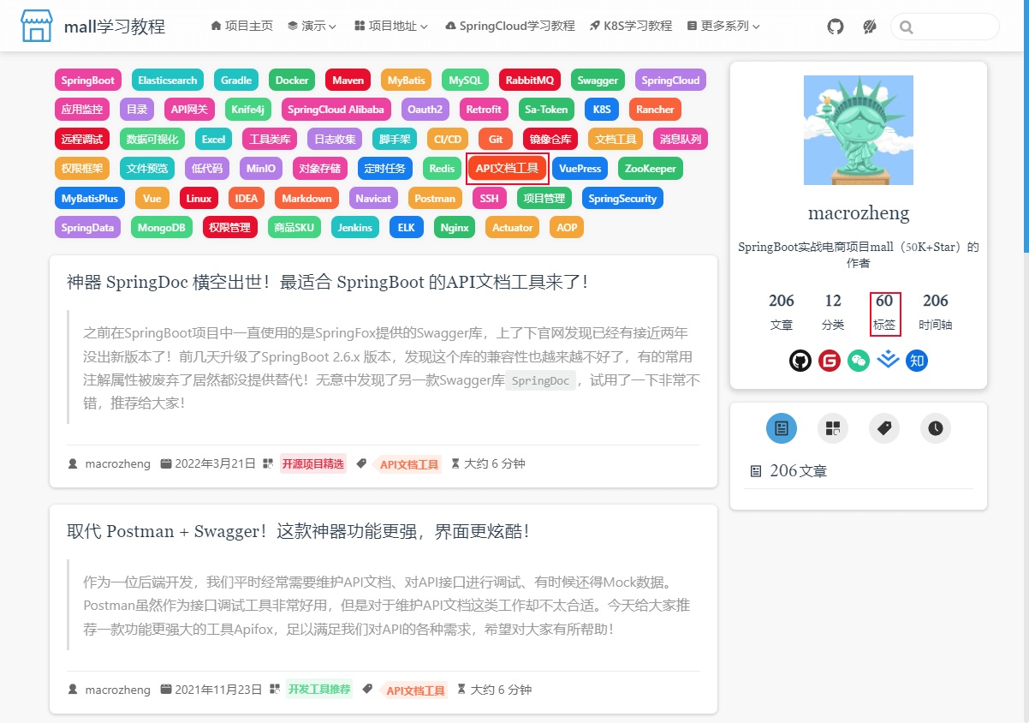Select the timeline clock icon in sidebar
1029x723 pixels.
click(x=936, y=428)
